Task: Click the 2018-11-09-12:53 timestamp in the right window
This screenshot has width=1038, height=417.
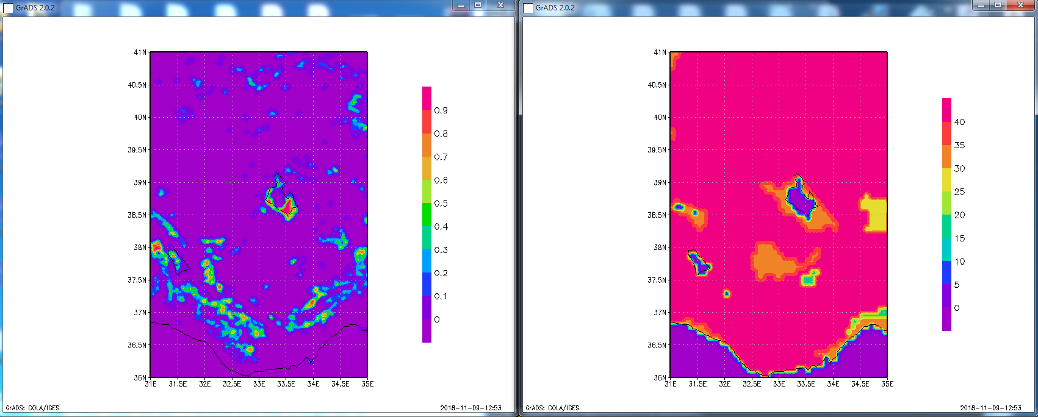Action: (x=990, y=408)
